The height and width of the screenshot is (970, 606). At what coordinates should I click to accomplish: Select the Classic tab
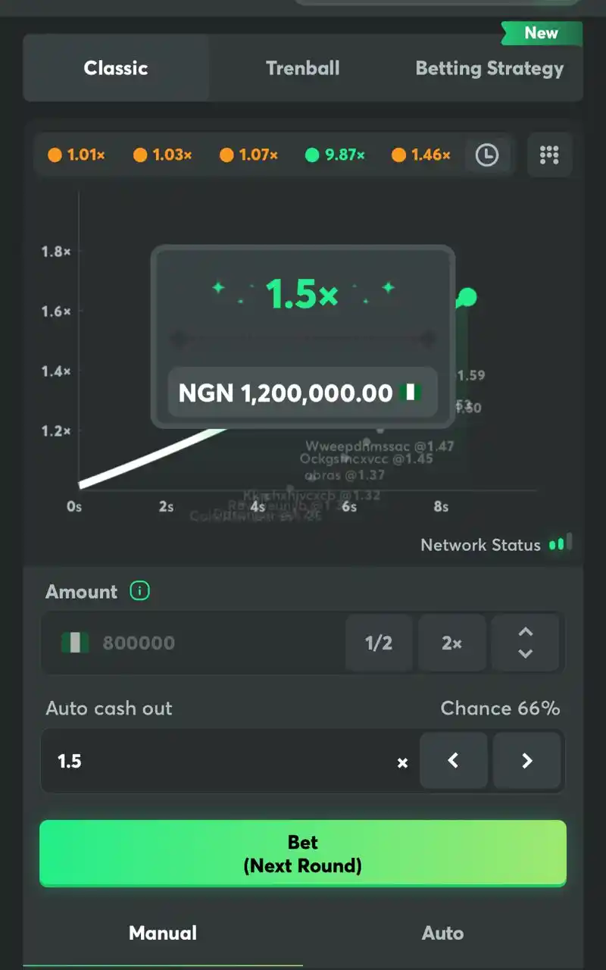point(116,68)
